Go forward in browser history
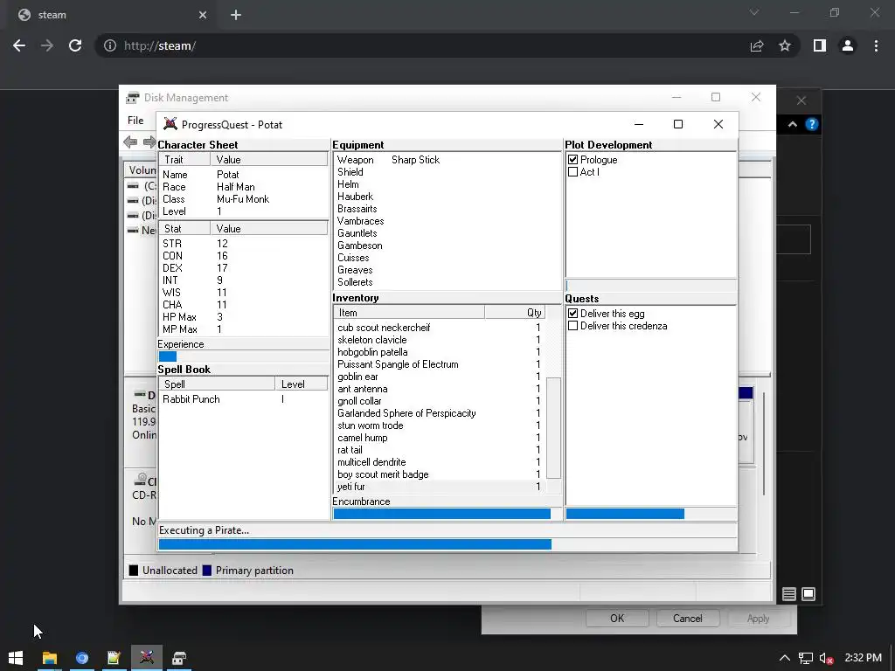Viewport: 895px width, 671px height. (x=47, y=45)
